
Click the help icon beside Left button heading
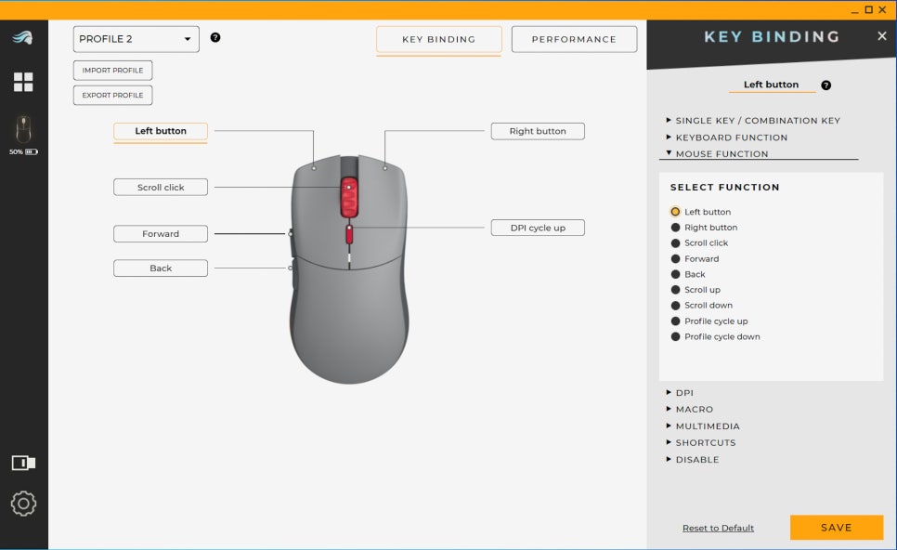(x=826, y=85)
